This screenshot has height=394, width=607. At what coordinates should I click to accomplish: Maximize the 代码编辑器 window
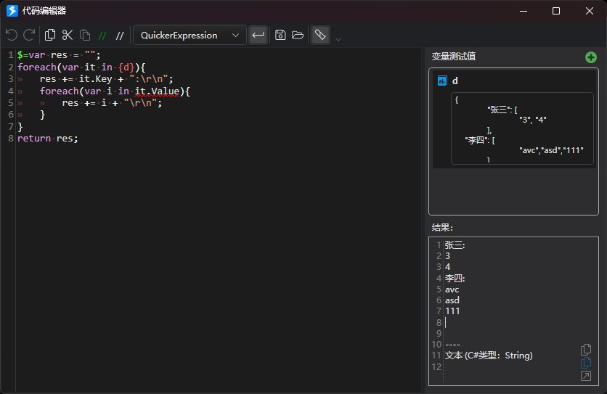click(x=556, y=11)
